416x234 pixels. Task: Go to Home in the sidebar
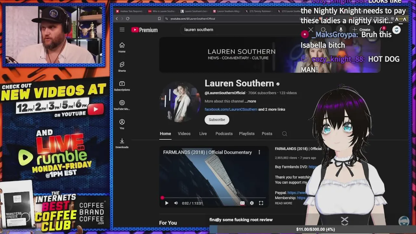point(122,47)
